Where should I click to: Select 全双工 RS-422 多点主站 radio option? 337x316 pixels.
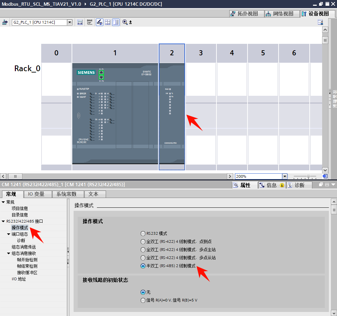[x=143, y=250]
